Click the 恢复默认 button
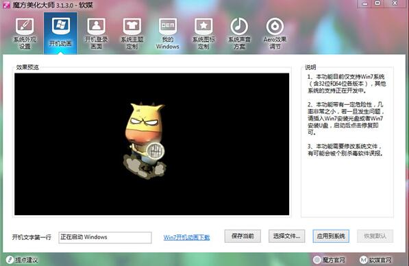The image size is (409, 266). tap(375, 236)
